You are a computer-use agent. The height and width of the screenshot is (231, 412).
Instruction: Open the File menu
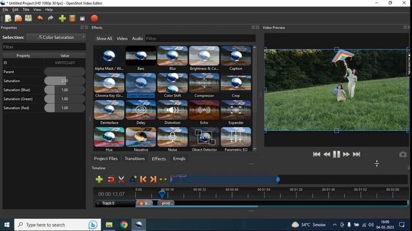(x=5, y=10)
